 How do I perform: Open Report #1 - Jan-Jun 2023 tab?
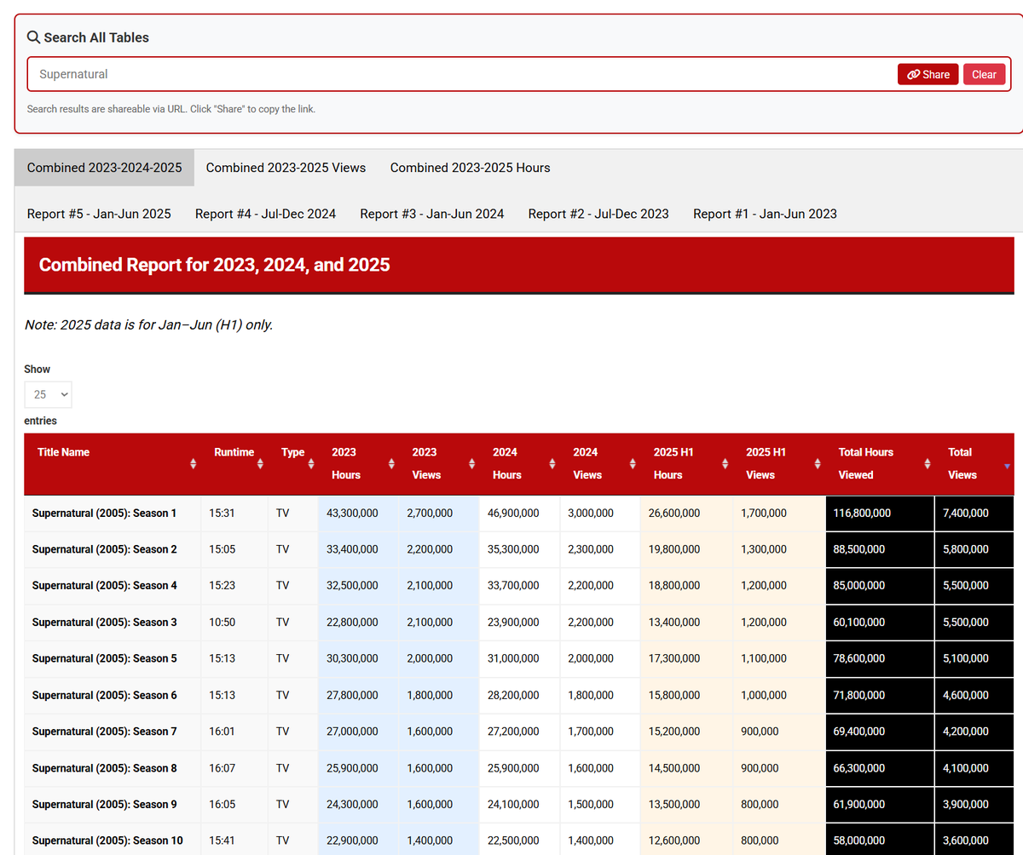[765, 214]
